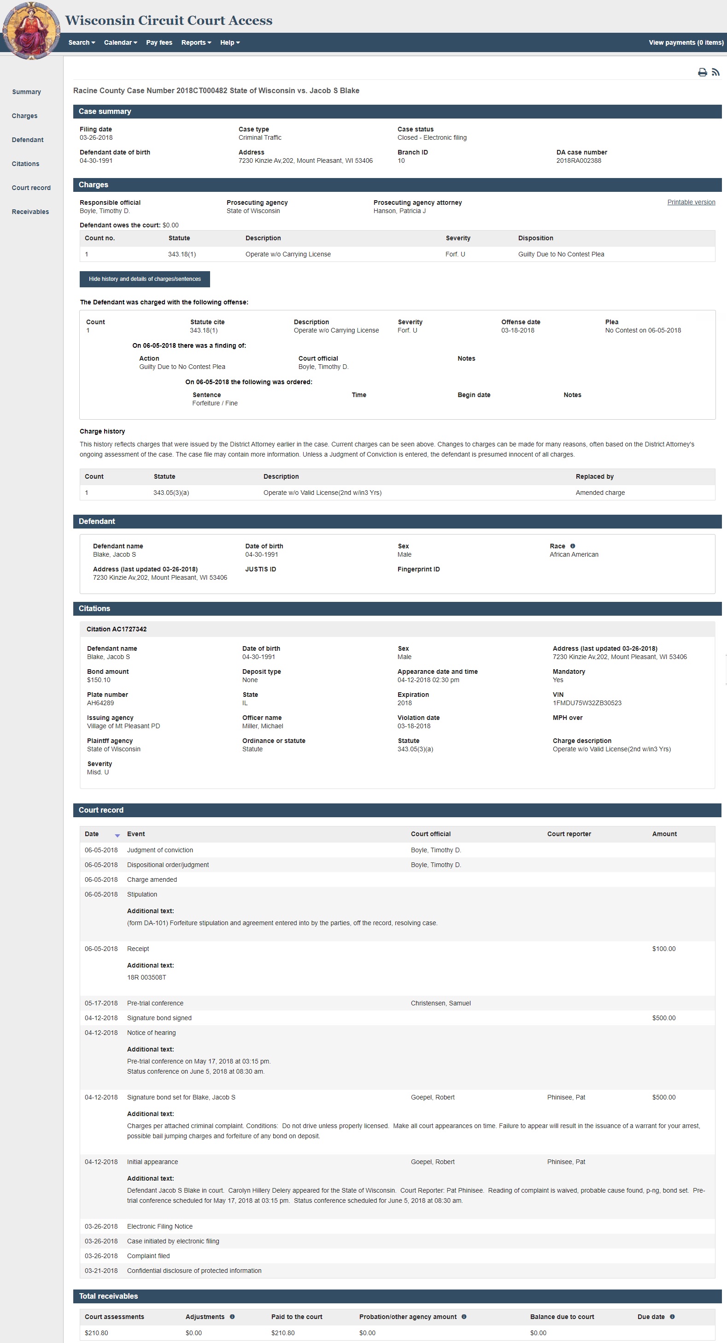Click Pre-trial conference event on 05-17-2018
This screenshot has width=727, height=1343.
[155, 1003]
